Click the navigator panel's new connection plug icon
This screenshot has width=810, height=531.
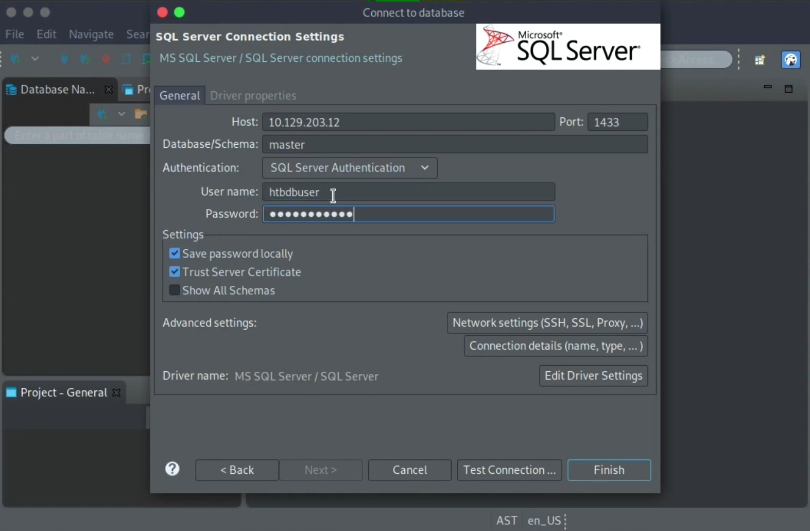tap(102, 114)
